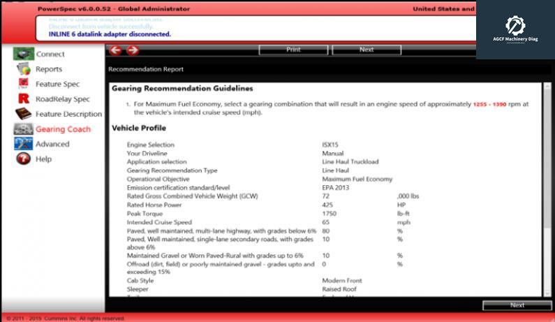The width and height of the screenshot is (555, 322).
Task: Go forward with the red right arrow
Action: [x=133, y=50]
